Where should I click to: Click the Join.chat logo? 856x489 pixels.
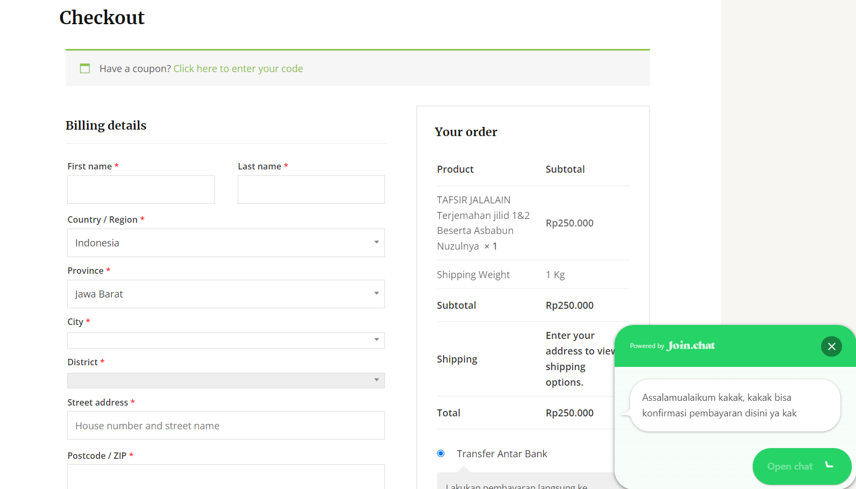(691, 345)
